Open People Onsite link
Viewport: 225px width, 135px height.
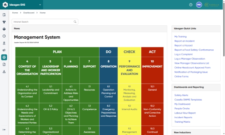[x=182, y=109]
